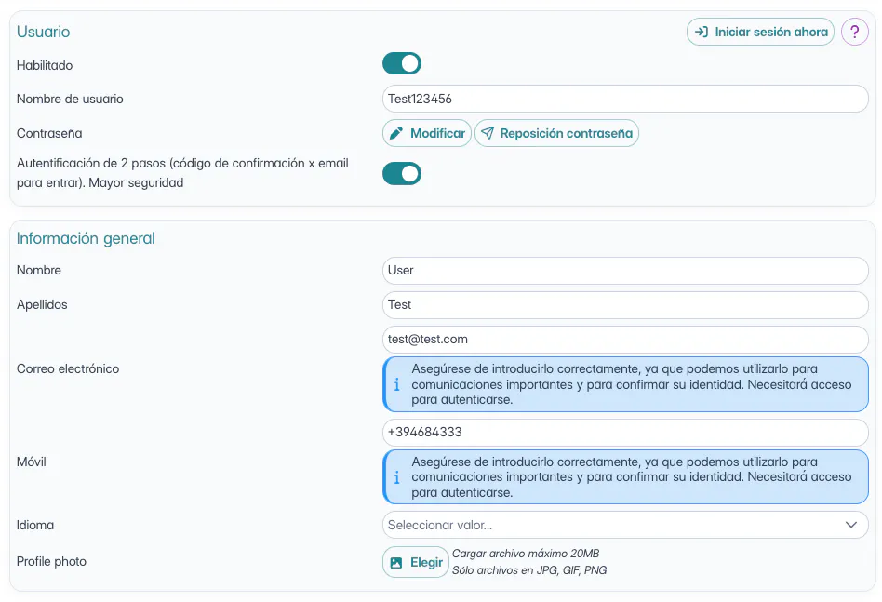Click the Móvil phone number field

coord(625,433)
